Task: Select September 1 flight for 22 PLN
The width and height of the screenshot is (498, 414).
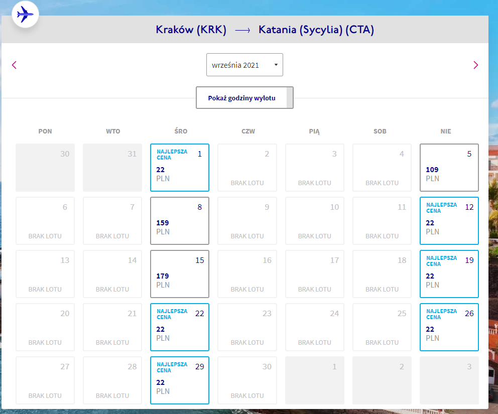Action: (180, 168)
